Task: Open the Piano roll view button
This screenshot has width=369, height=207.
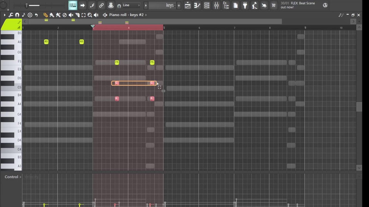Action: [x=197, y=5]
